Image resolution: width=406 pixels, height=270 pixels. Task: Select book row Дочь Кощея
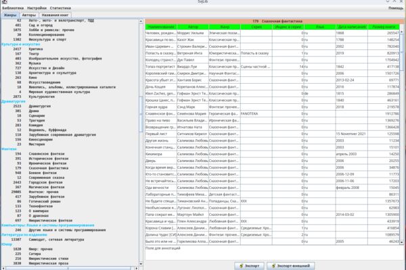point(272,87)
